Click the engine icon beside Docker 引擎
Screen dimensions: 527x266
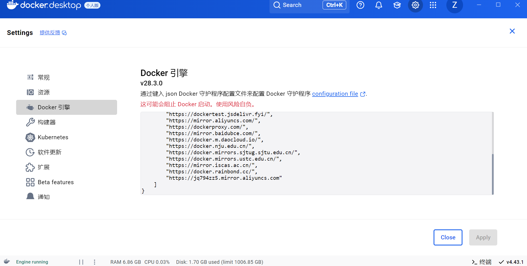pyautogui.click(x=30, y=107)
